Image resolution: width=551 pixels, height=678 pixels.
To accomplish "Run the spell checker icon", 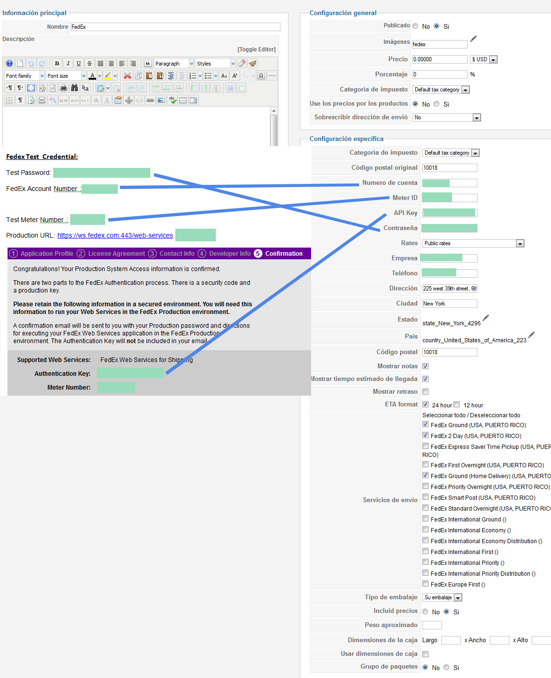I will point(172,100).
